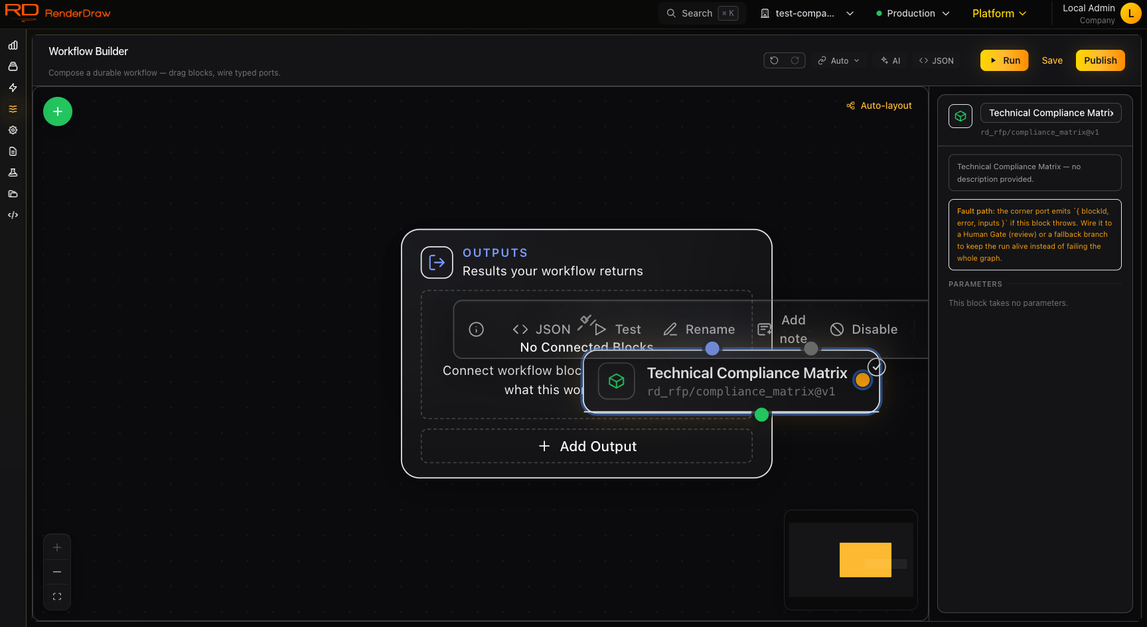Image resolution: width=1147 pixels, height=627 pixels.
Task: Click the unplug icon in block toolbar
Action: pyautogui.click(x=585, y=322)
